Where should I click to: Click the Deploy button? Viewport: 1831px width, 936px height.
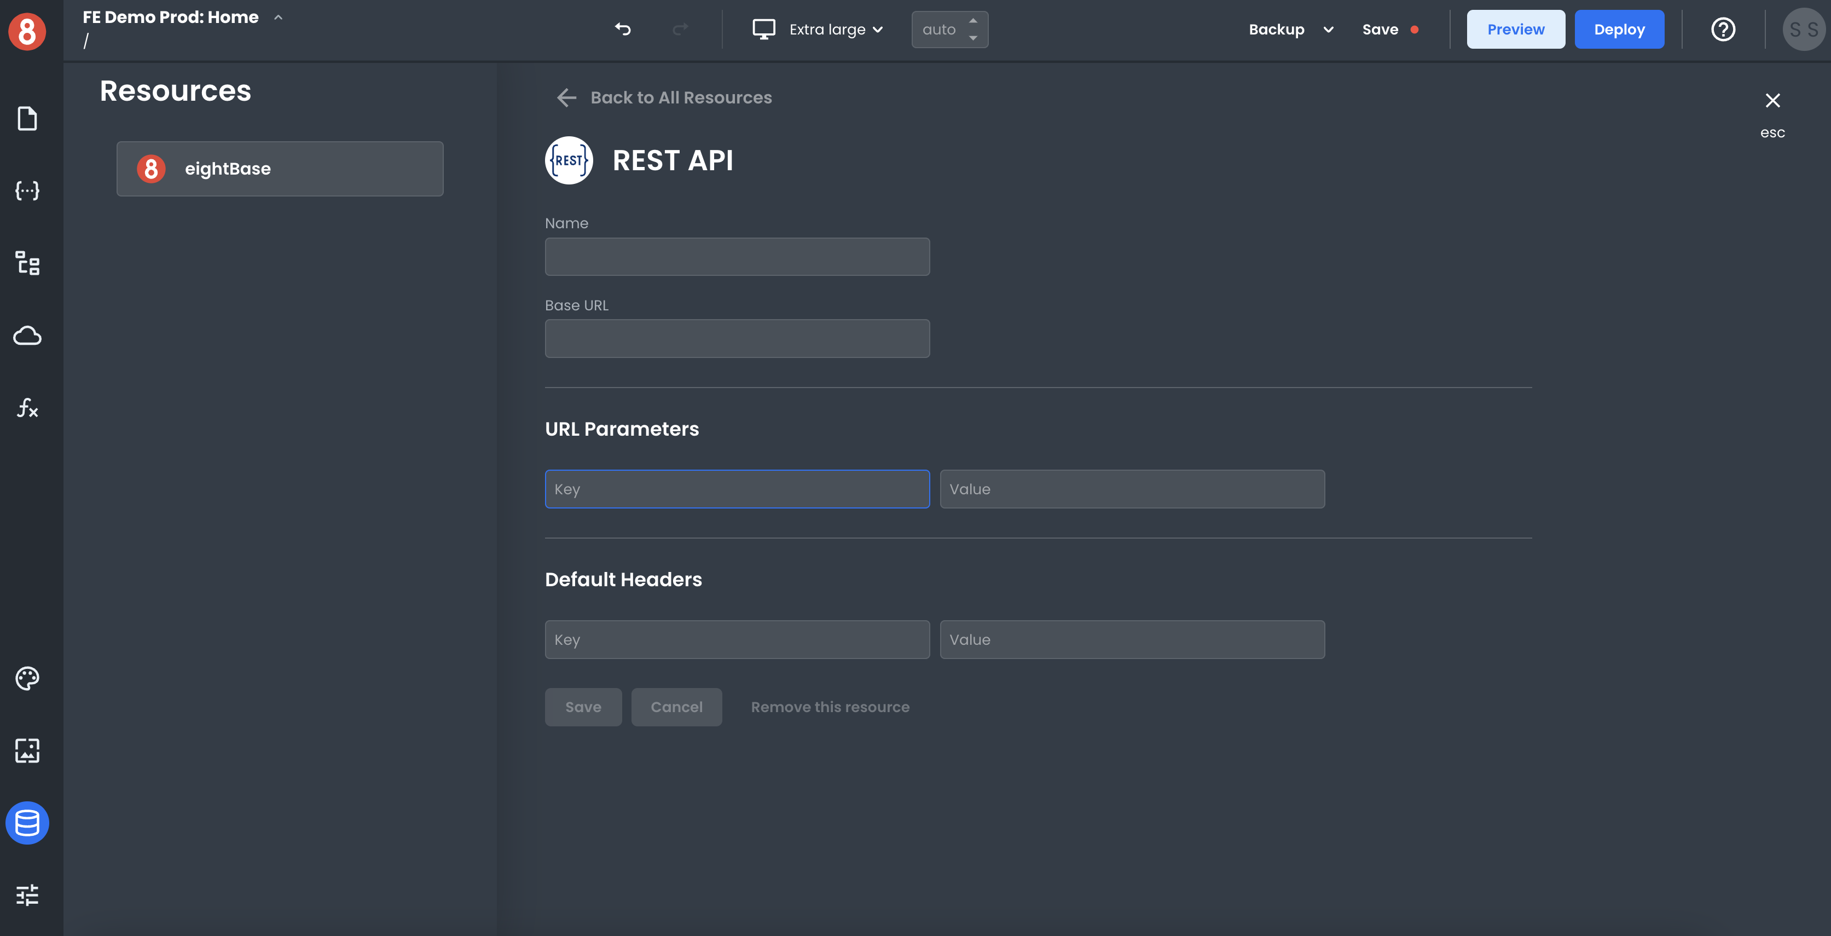pyautogui.click(x=1619, y=29)
